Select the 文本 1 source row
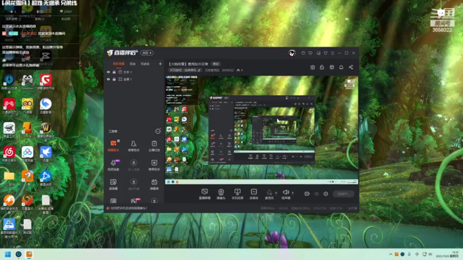Viewport: 463px width, 260px height. point(134,72)
